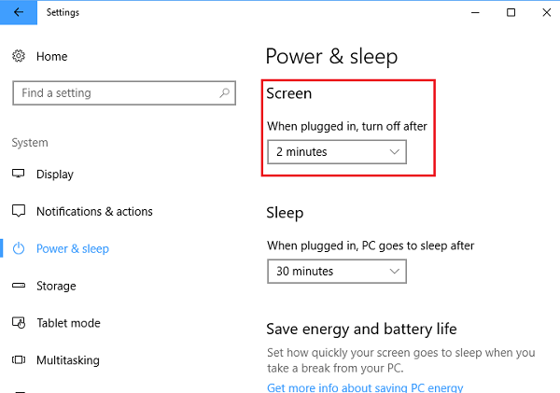This screenshot has width=560, height=393.
Task: Click the Storage drive icon
Action: 19,287
